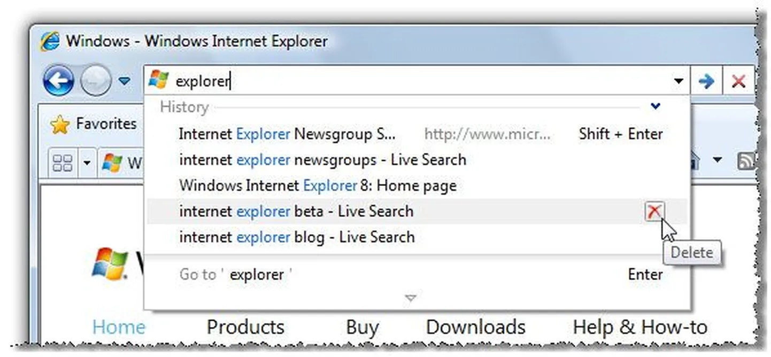Expand more suggestions with bottom triangle
This screenshot has width=771, height=357.
coord(410,299)
